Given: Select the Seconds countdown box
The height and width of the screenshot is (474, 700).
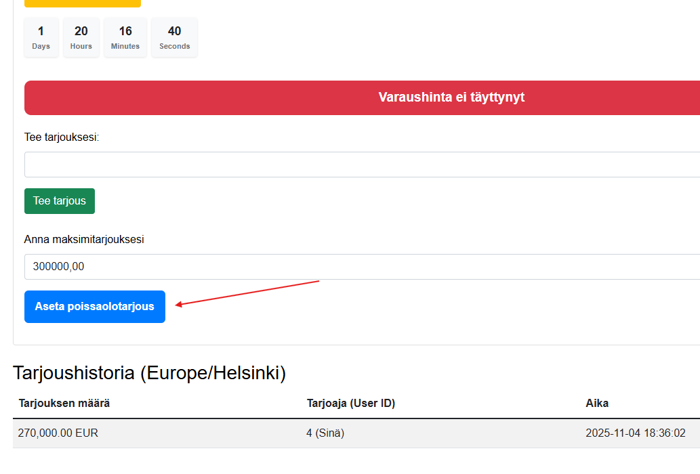Looking at the screenshot, I should [x=175, y=38].
